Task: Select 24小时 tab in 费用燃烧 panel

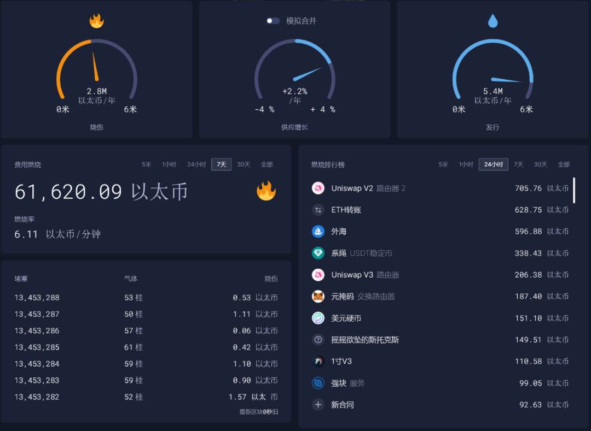Action: (x=196, y=164)
